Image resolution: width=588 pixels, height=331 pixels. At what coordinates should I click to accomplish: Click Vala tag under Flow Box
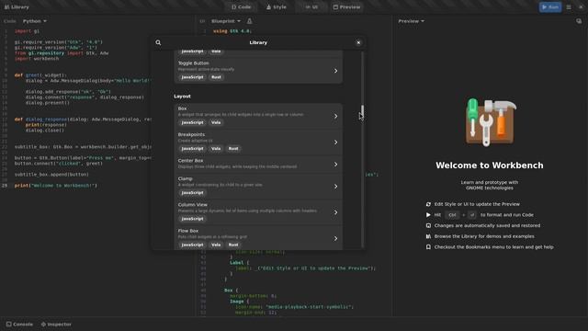click(x=216, y=245)
